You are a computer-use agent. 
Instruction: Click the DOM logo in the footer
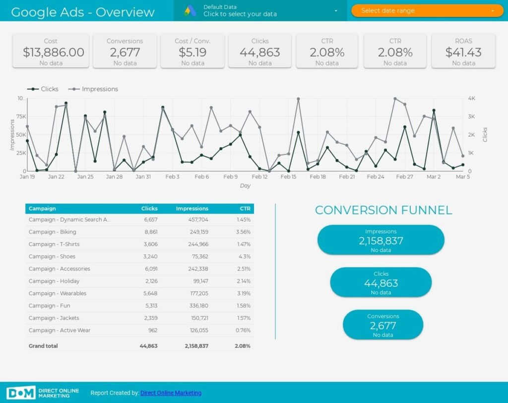21,392
